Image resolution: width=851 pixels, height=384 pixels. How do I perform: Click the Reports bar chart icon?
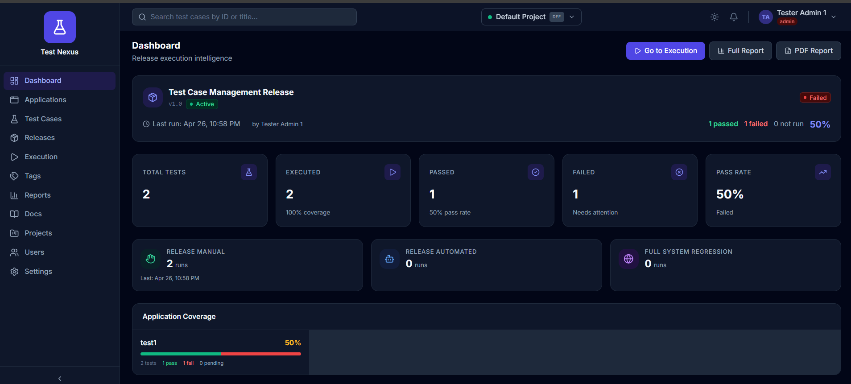[x=14, y=195]
